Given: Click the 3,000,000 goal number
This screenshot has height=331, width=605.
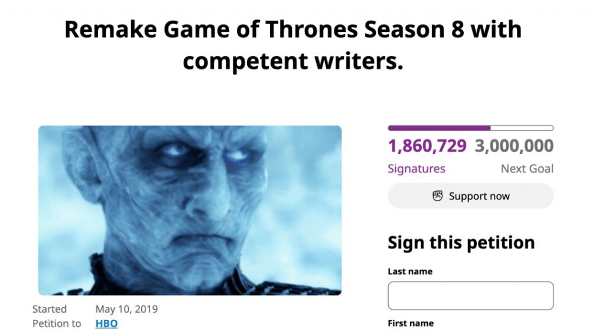Looking at the screenshot, I should [x=514, y=146].
